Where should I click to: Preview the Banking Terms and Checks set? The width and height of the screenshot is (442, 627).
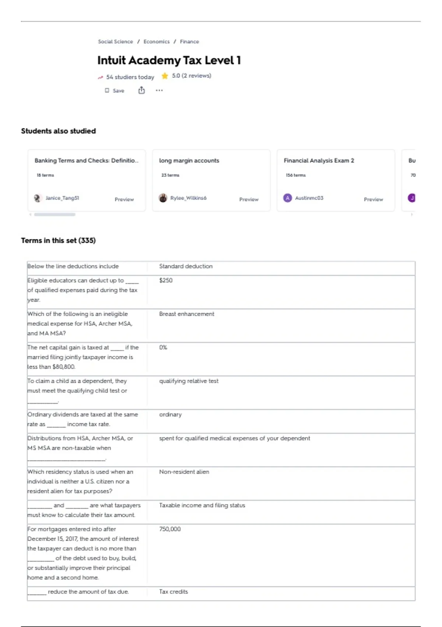124,200
